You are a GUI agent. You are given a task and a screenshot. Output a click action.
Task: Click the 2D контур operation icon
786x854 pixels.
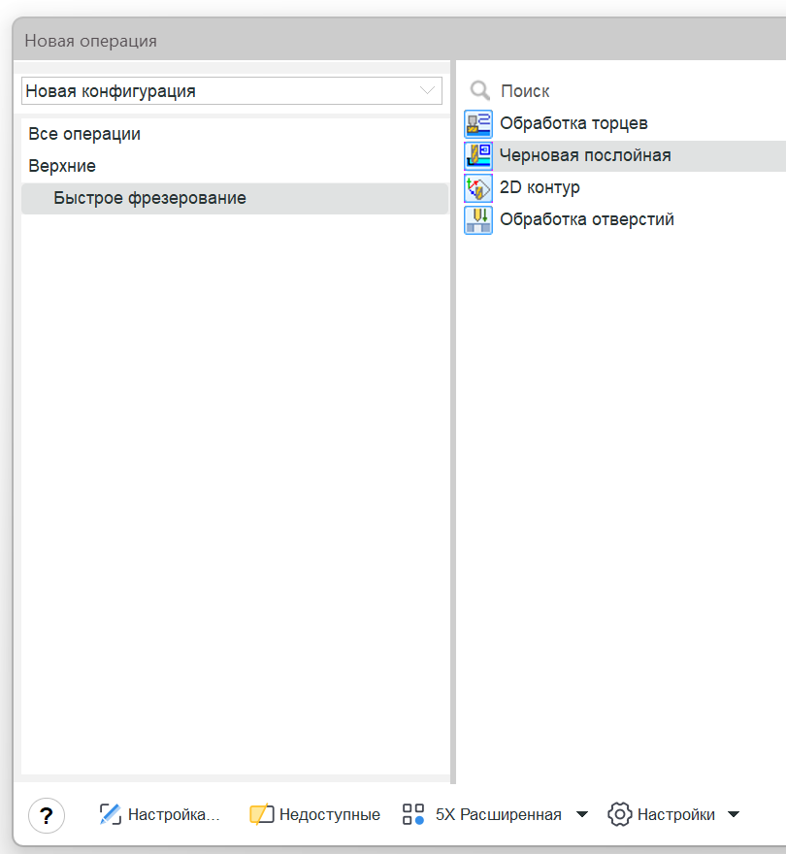point(478,188)
